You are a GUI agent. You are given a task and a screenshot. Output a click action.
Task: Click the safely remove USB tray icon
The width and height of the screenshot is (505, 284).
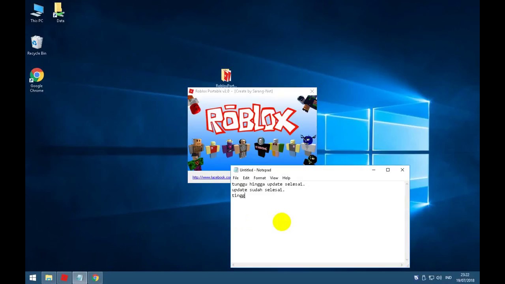pyautogui.click(x=424, y=278)
